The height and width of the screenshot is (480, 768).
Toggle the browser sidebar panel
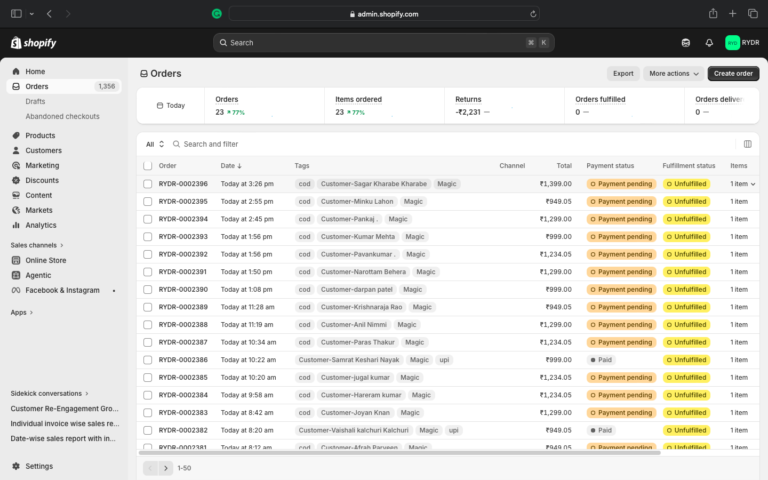click(x=17, y=14)
